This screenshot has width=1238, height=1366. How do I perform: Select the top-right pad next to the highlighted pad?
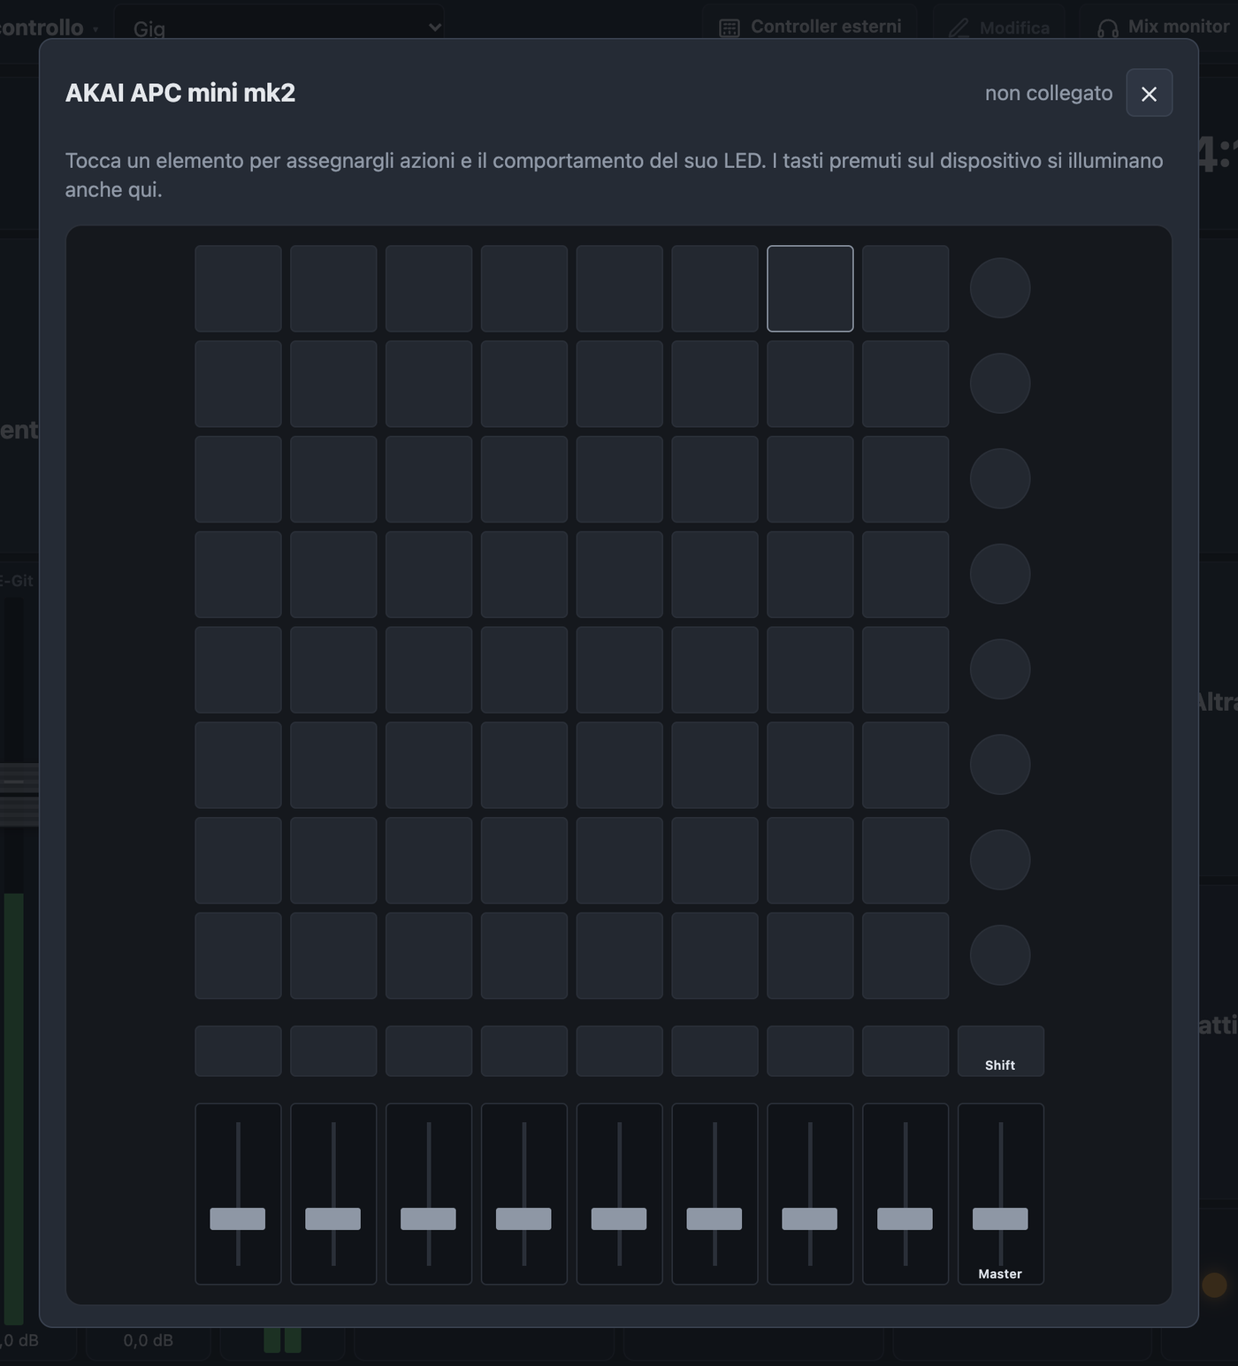pos(906,289)
